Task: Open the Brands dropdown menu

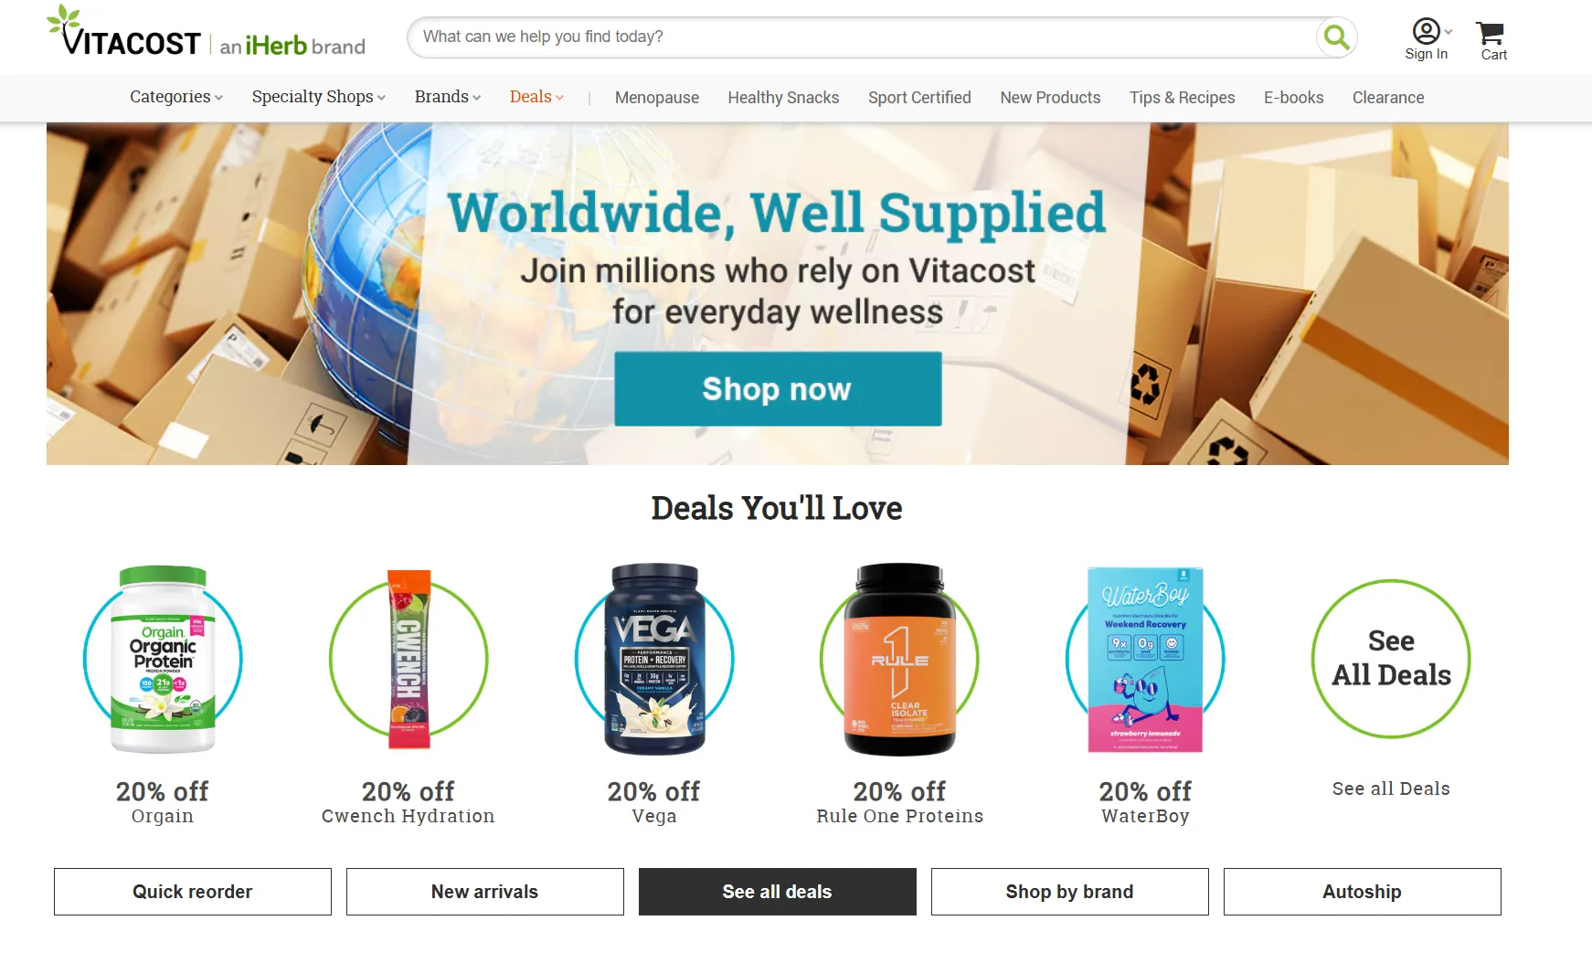Action: (448, 97)
